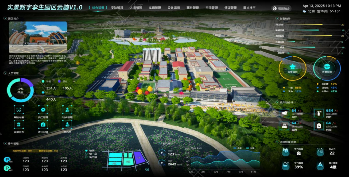Select the 负一层 parking level radio button
The image size is (349, 177).
click(86, 154)
